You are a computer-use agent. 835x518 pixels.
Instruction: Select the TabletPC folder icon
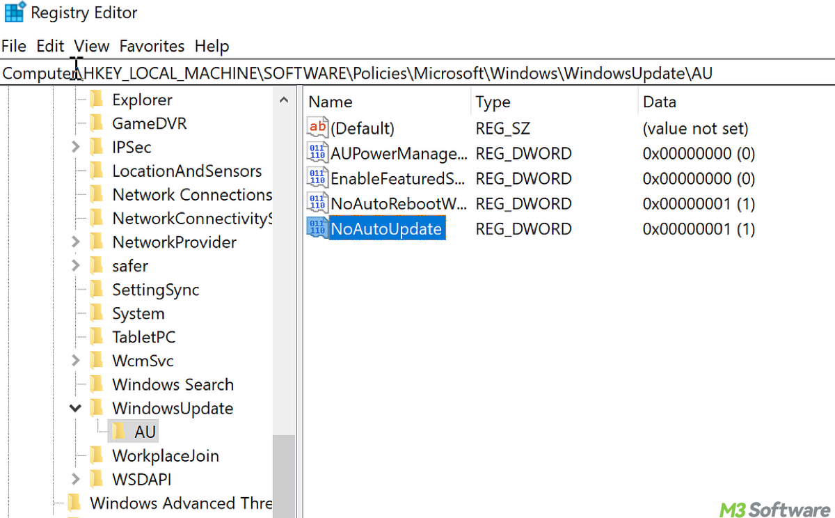(x=97, y=337)
